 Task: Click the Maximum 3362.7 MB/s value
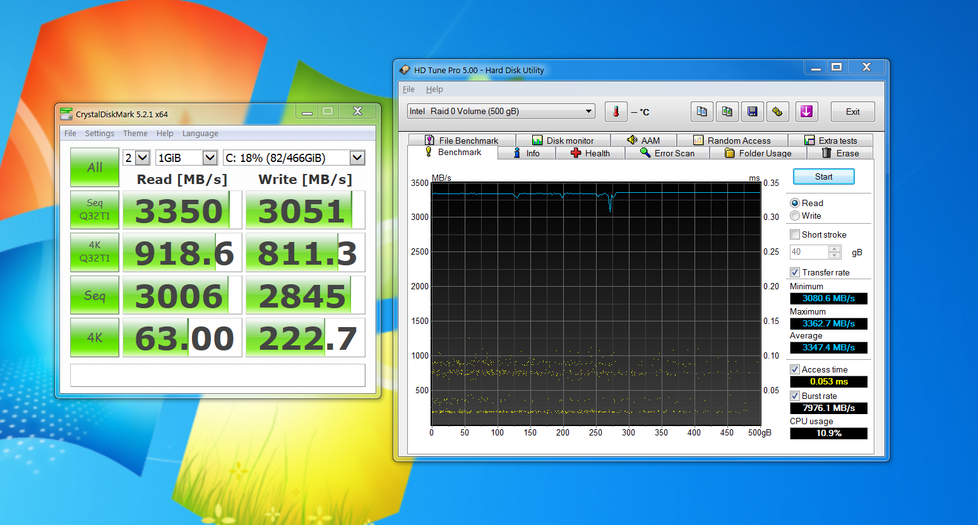828,324
